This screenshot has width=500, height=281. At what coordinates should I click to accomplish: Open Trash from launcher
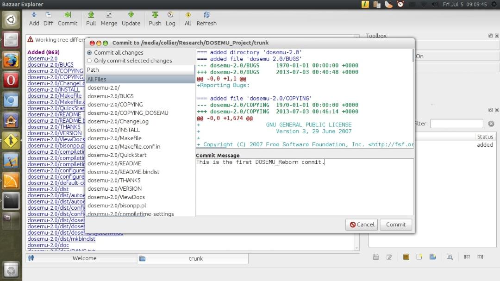(x=11, y=270)
